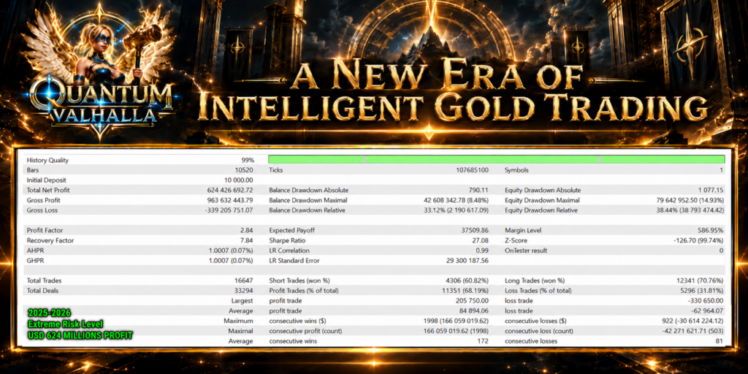Click the Total Trades value '16647'

[245, 280]
